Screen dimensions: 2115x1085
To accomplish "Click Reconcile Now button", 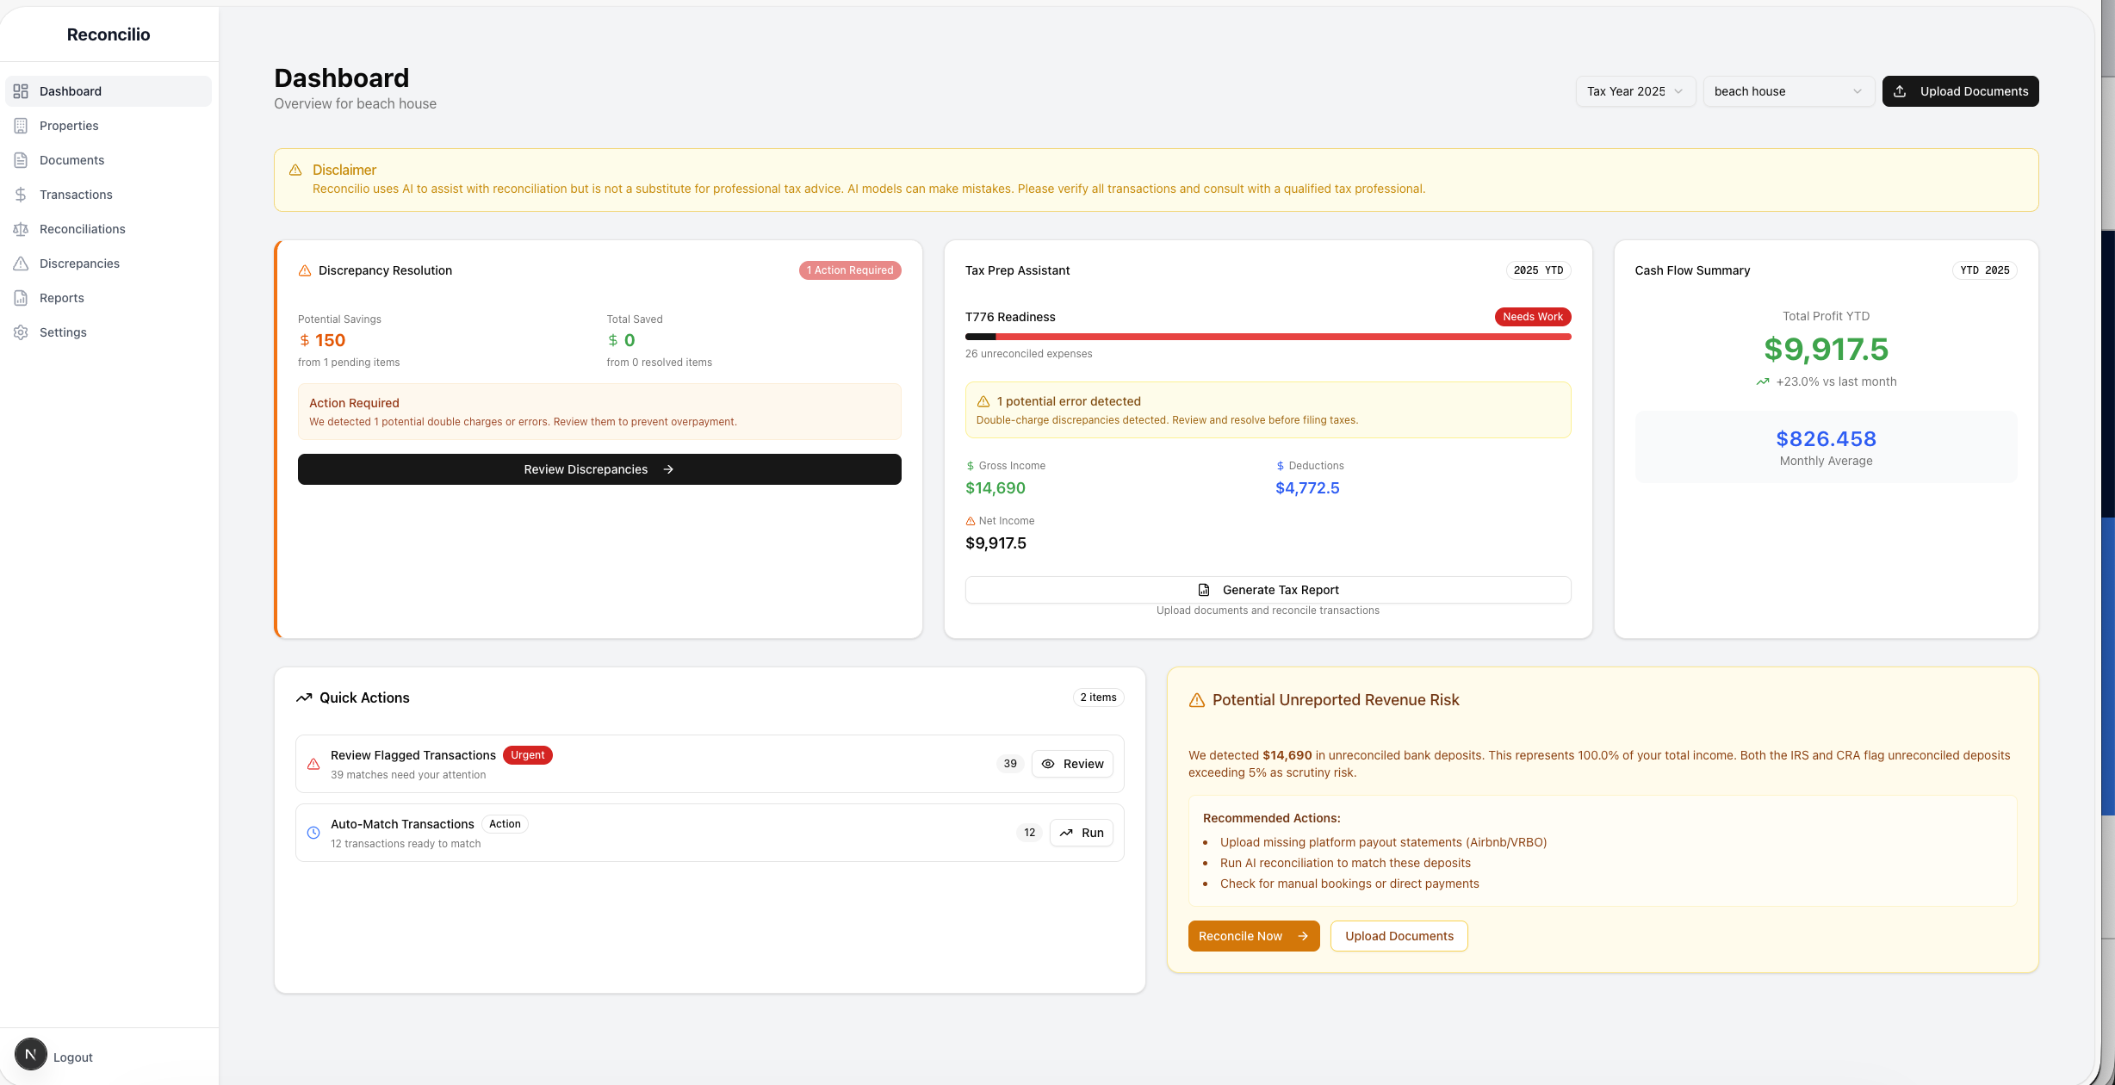I will tap(1254, 936).
